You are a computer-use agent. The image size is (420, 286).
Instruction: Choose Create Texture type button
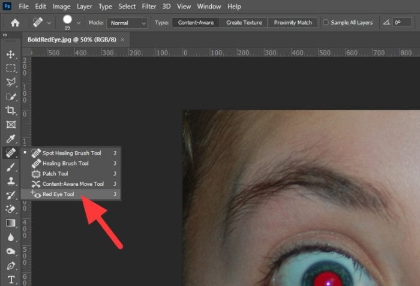(x=244, y=23)
